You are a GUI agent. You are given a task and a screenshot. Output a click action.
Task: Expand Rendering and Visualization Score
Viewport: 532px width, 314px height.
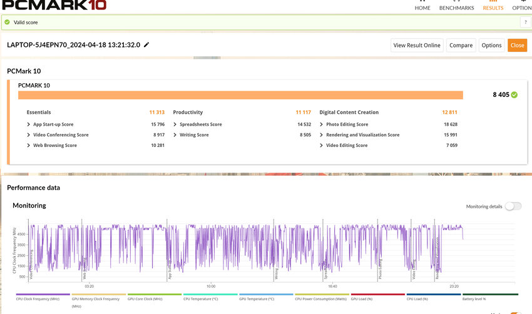[x=322, y=135]
